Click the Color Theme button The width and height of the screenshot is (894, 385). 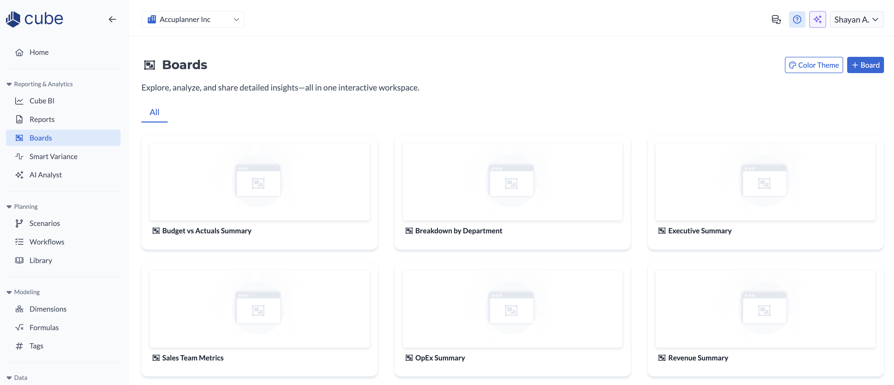(x=813, y=65)
